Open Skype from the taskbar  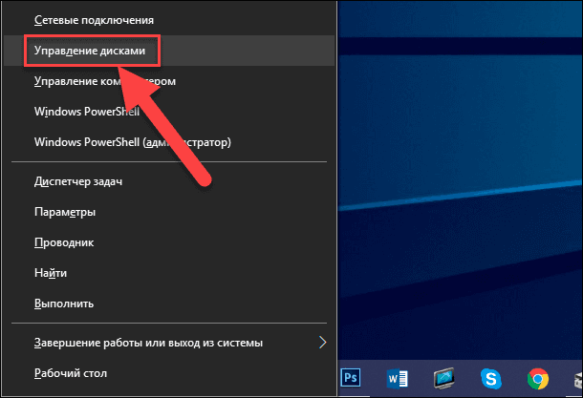[491, 379]
